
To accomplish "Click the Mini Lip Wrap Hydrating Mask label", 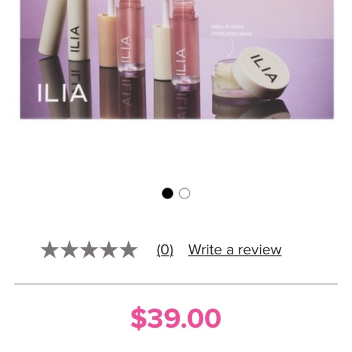I will (x=232, y=30).
